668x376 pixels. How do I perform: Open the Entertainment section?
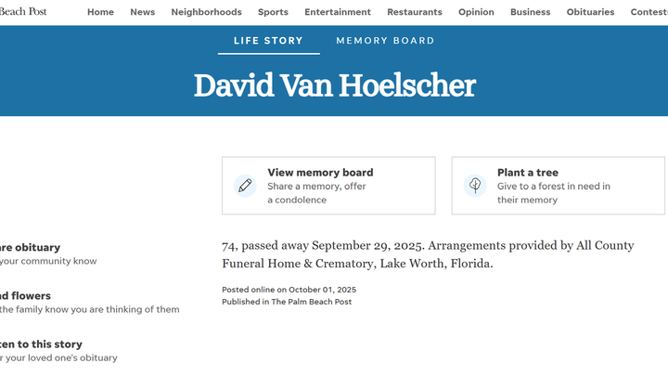pos(338,12)
